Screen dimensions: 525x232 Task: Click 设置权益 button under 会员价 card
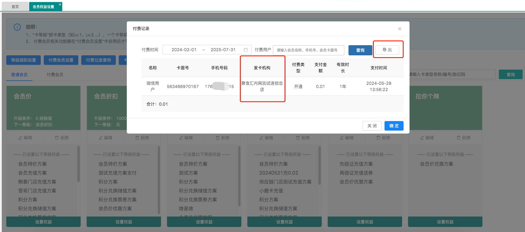pos(43,222)
